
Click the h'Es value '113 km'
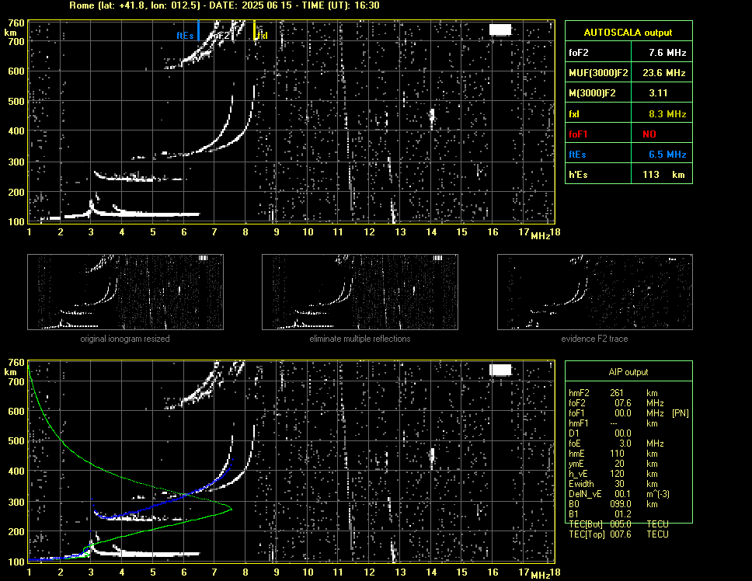tap(663, 175)
